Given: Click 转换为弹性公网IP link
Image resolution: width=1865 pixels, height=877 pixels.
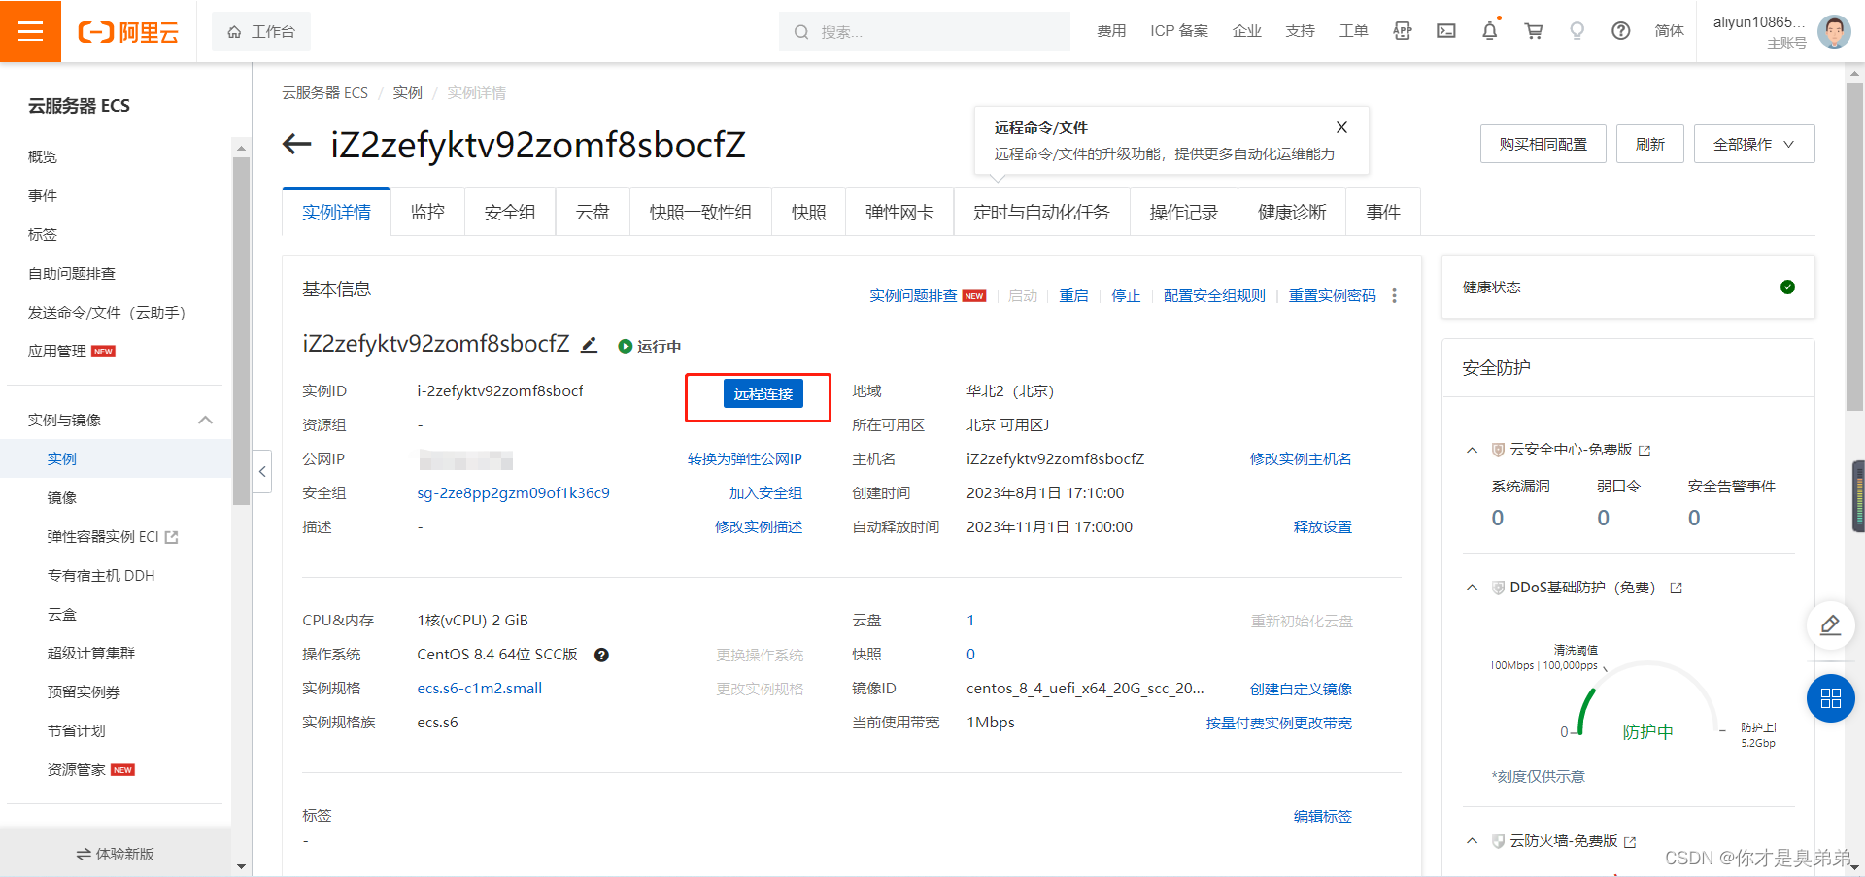Looking at the screenshot, I should pyautogui.click(x=745, y=459).
